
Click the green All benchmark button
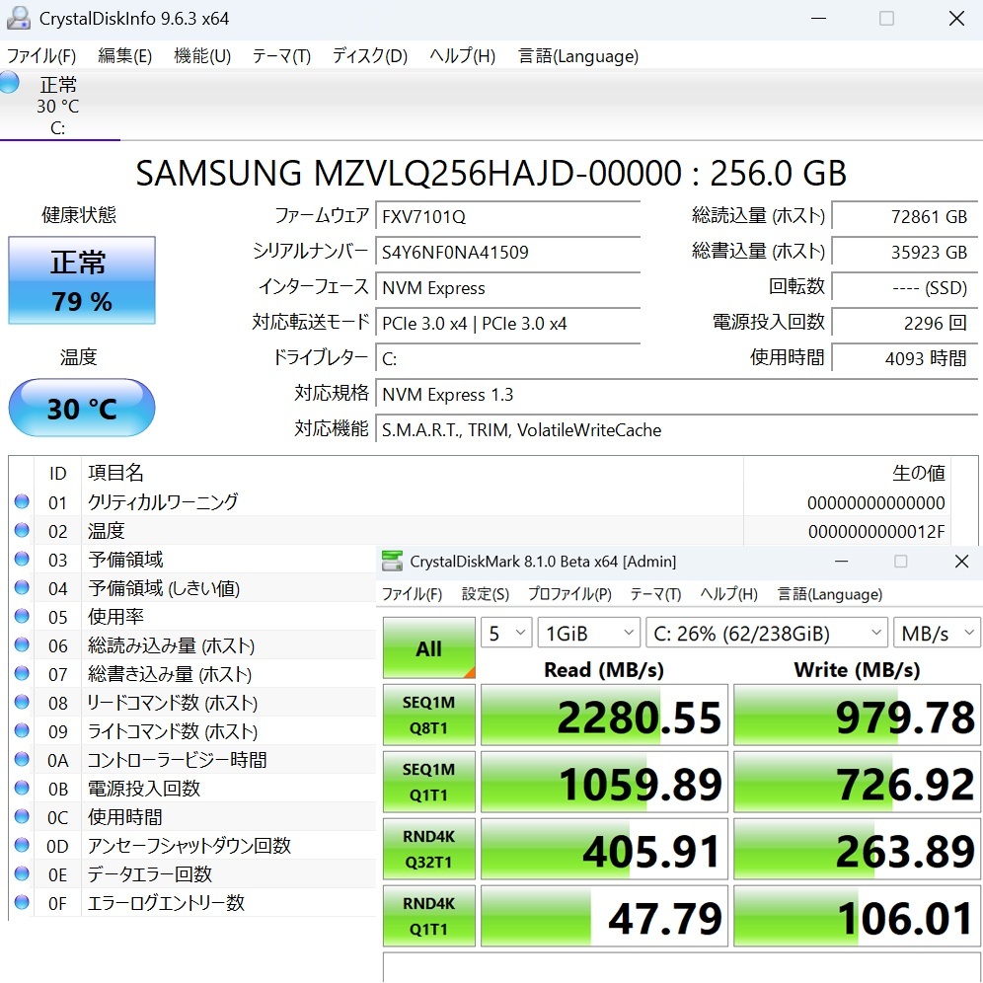pos(428,648)
